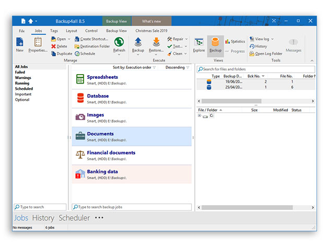Image resolution: width=329 pixels, height=247 pixels.
Task: Open the Scheduler pane at bottom
Action: pos(74,218)
